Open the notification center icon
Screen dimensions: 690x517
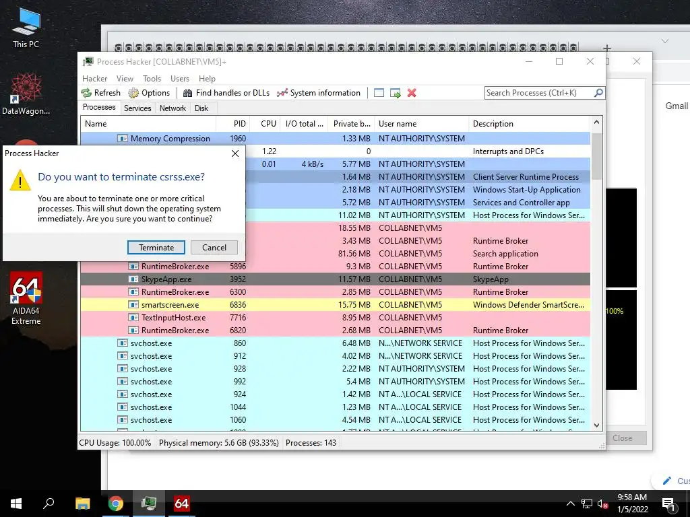[x=668, y=505]
